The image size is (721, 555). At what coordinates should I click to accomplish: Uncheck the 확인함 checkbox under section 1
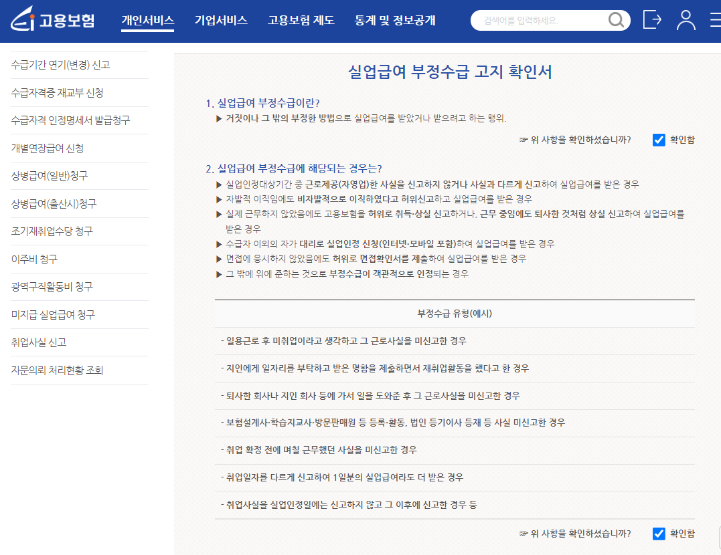(x=658, y=140)
